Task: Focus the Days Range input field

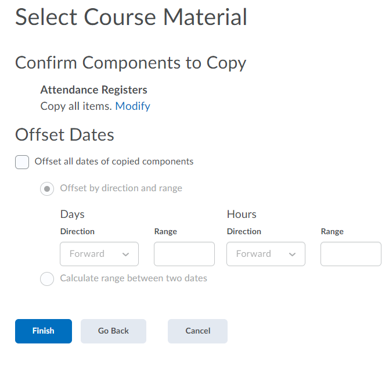Action: 184,254
